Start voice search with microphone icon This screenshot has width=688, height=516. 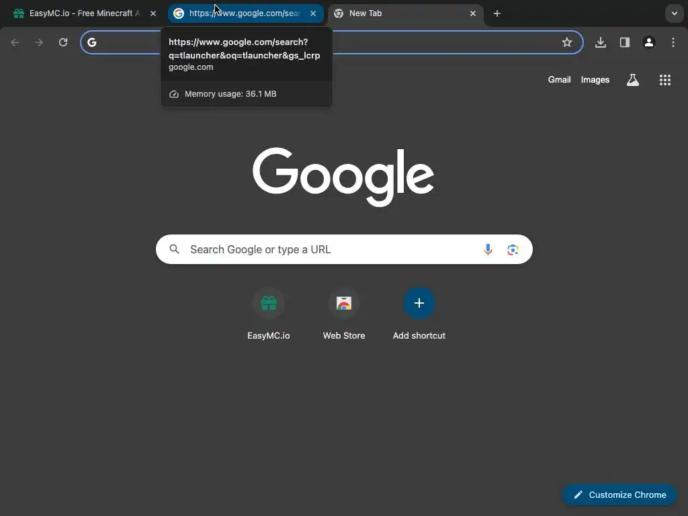pyautogui.click(x=488, y=249)
